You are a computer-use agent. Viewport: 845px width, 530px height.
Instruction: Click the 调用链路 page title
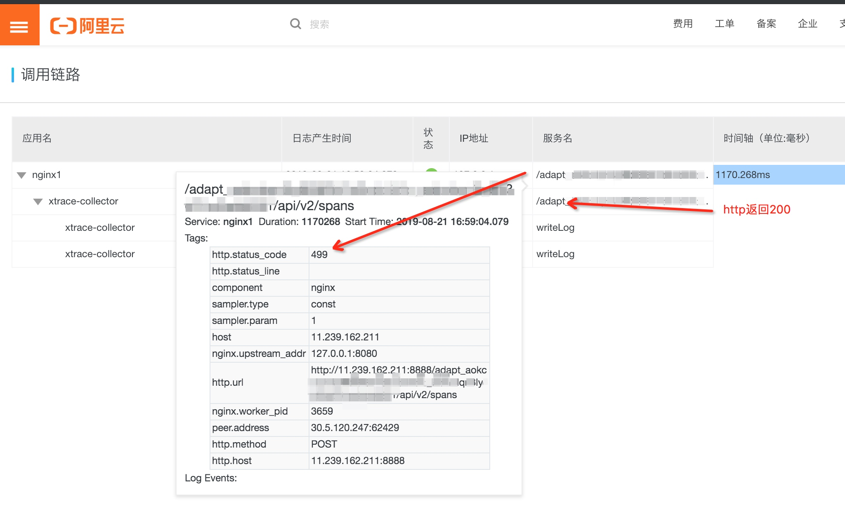(50, 75)
